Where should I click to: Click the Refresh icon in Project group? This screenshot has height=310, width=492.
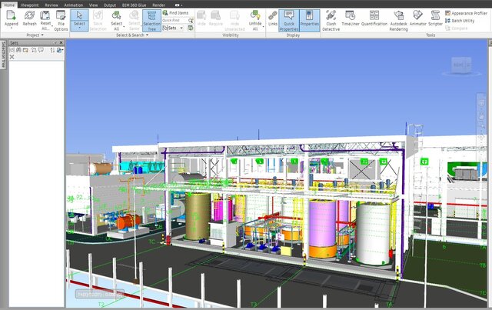(29, 15)
